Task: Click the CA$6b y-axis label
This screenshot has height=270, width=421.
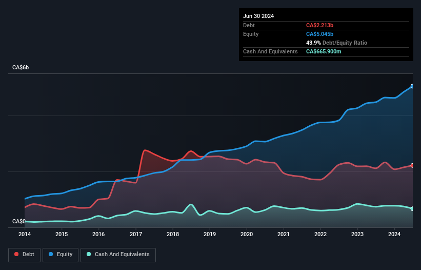Action: click(x=21, y=67)
